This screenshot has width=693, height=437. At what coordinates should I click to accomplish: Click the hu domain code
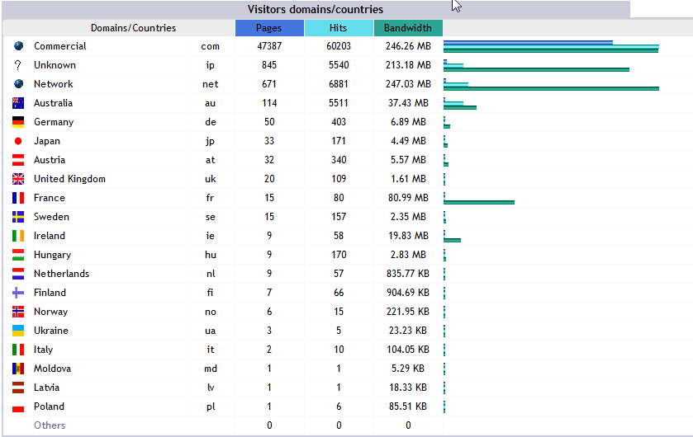click(211, 255)
